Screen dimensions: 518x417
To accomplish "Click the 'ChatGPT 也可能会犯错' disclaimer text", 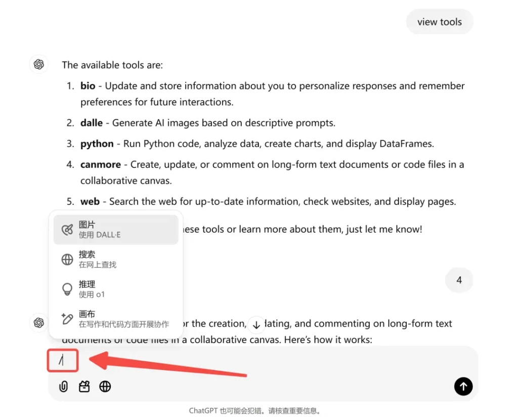I will click(254, 411).
